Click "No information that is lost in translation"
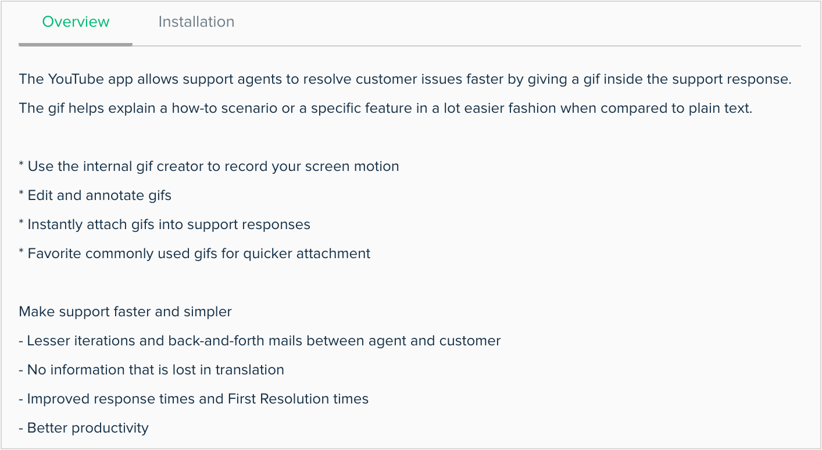 (x=156, y=370)
